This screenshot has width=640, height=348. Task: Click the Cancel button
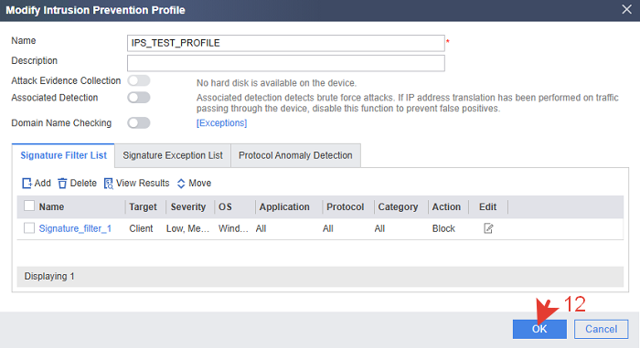pyautogui.click(x=602, y=329)
